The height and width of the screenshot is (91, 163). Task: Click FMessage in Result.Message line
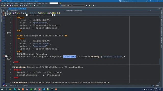pyautogui.click(x=53, y=75)
